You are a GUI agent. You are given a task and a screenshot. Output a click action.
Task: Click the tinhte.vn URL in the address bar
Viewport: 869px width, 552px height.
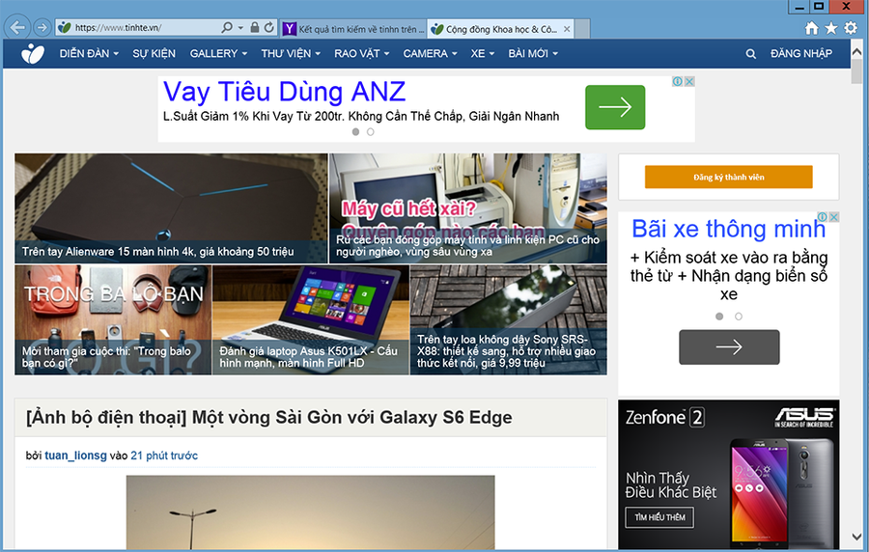[x=118, y=27]
